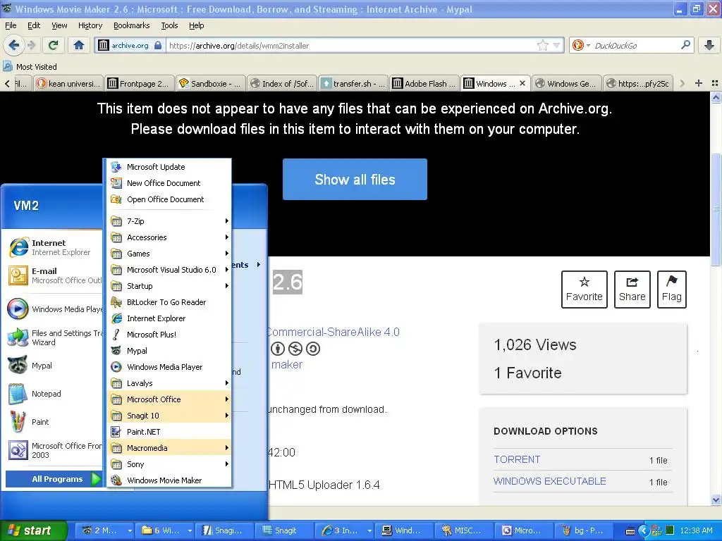The image size is (722, 541).
Task: Go to the Home page icon
Action: click(x=79, y=45)
